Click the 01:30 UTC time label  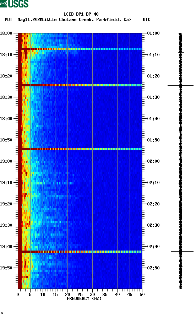153,97
